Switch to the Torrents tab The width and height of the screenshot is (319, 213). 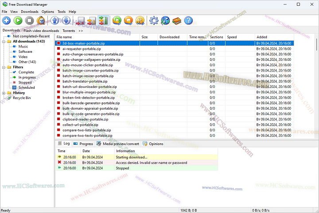pos(69,31)
